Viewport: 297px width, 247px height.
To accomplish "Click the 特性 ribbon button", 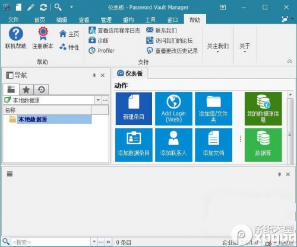I will coord(69,47).
